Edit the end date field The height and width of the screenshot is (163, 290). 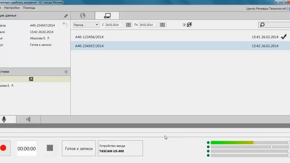click(148, 25)
